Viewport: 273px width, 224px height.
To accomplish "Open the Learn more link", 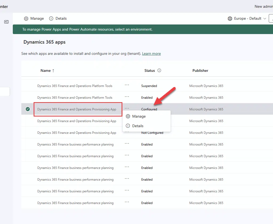I will 151,53.
